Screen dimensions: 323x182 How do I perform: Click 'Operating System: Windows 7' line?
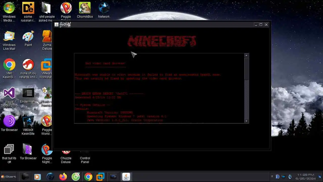coord(126,116)
